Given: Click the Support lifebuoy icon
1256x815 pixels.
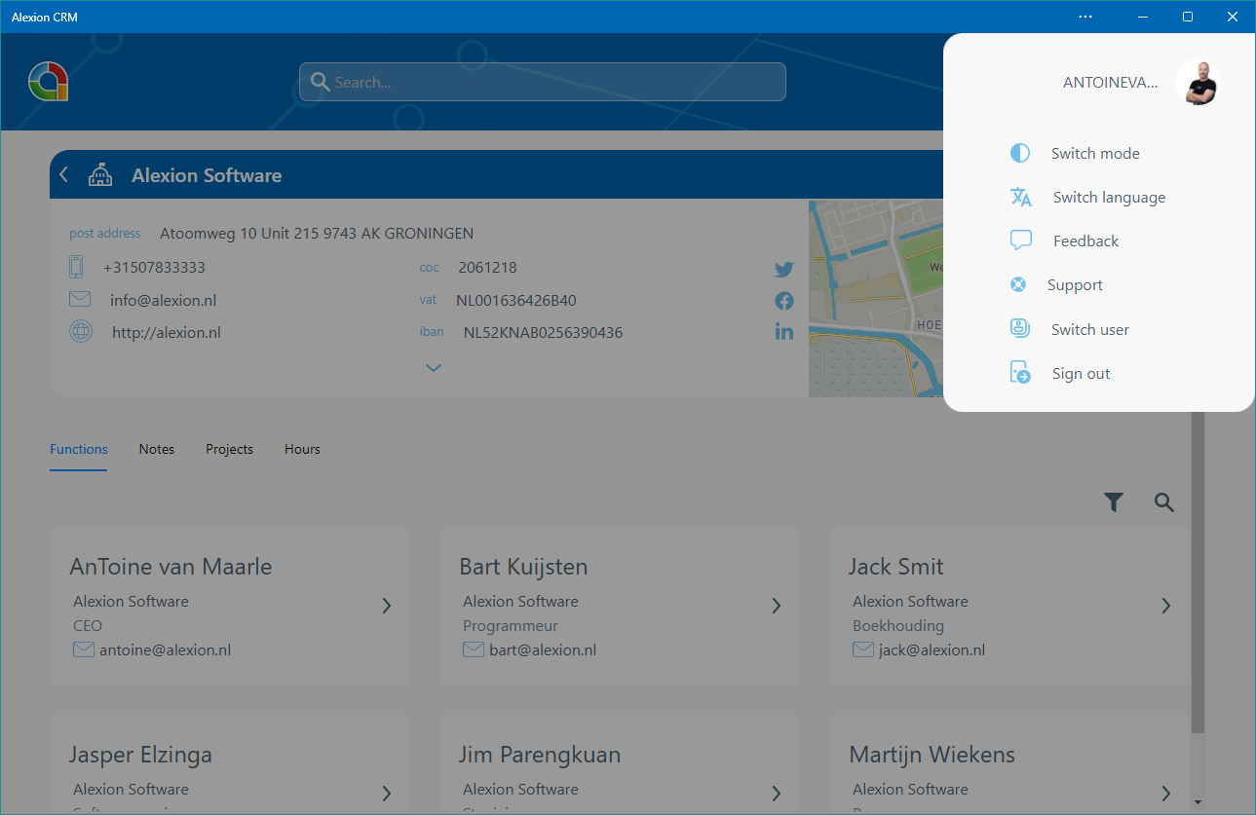Looking at the screenshot, I should coord(1018,284).
